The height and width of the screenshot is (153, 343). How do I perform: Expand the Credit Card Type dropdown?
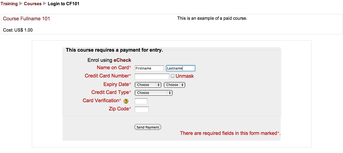tap(153, 93)
